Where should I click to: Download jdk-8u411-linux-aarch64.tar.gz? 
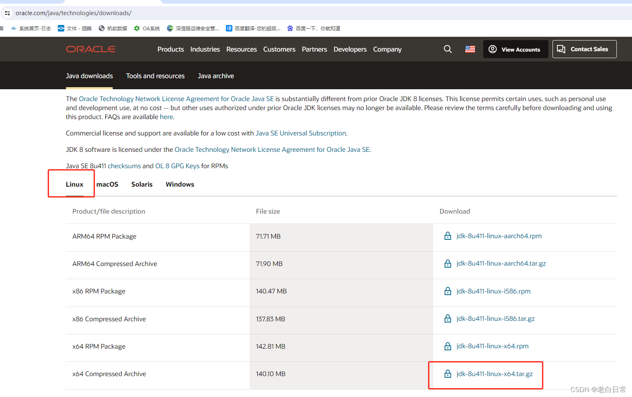point(501,263)
